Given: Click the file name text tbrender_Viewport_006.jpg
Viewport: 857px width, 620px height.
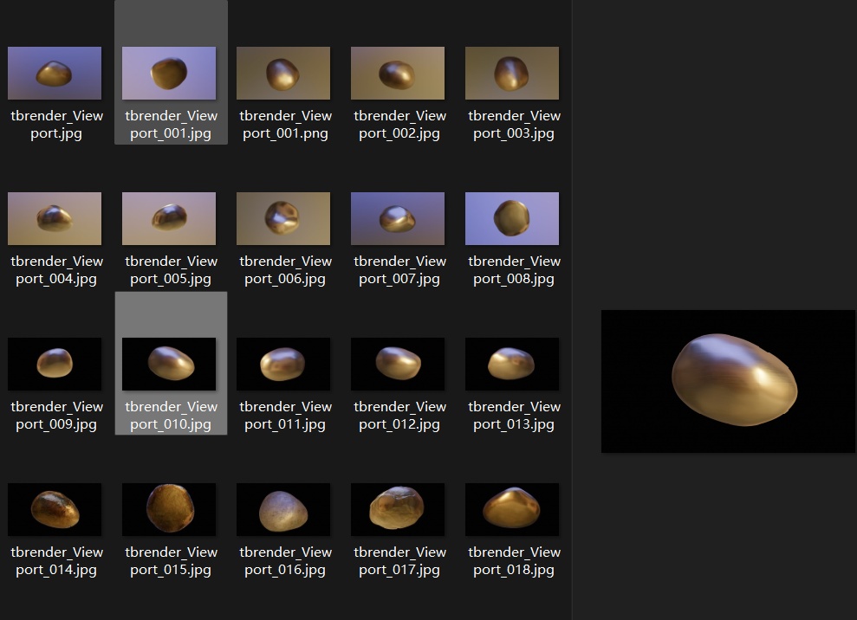Looking at the screenshot, I should point(285,270).
